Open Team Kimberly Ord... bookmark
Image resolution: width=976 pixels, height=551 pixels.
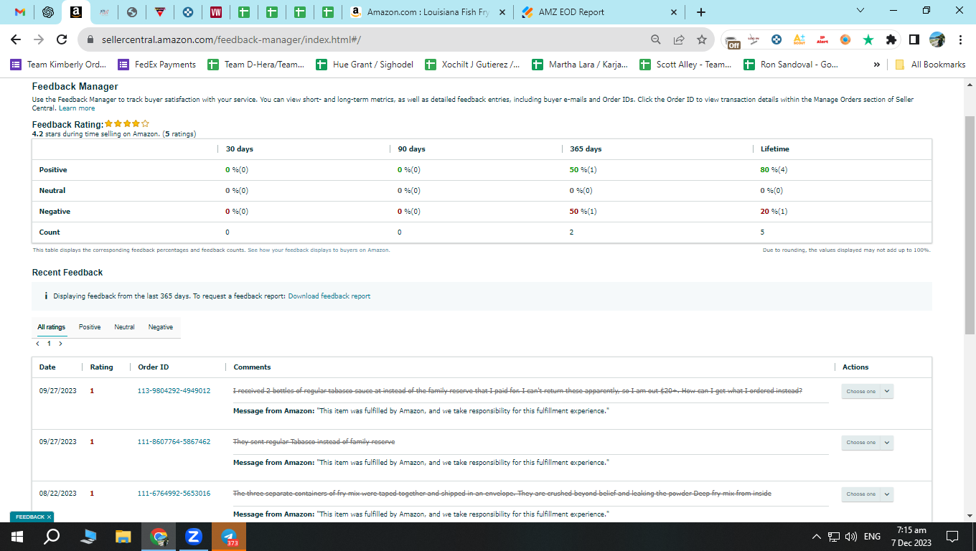(59, 65)
